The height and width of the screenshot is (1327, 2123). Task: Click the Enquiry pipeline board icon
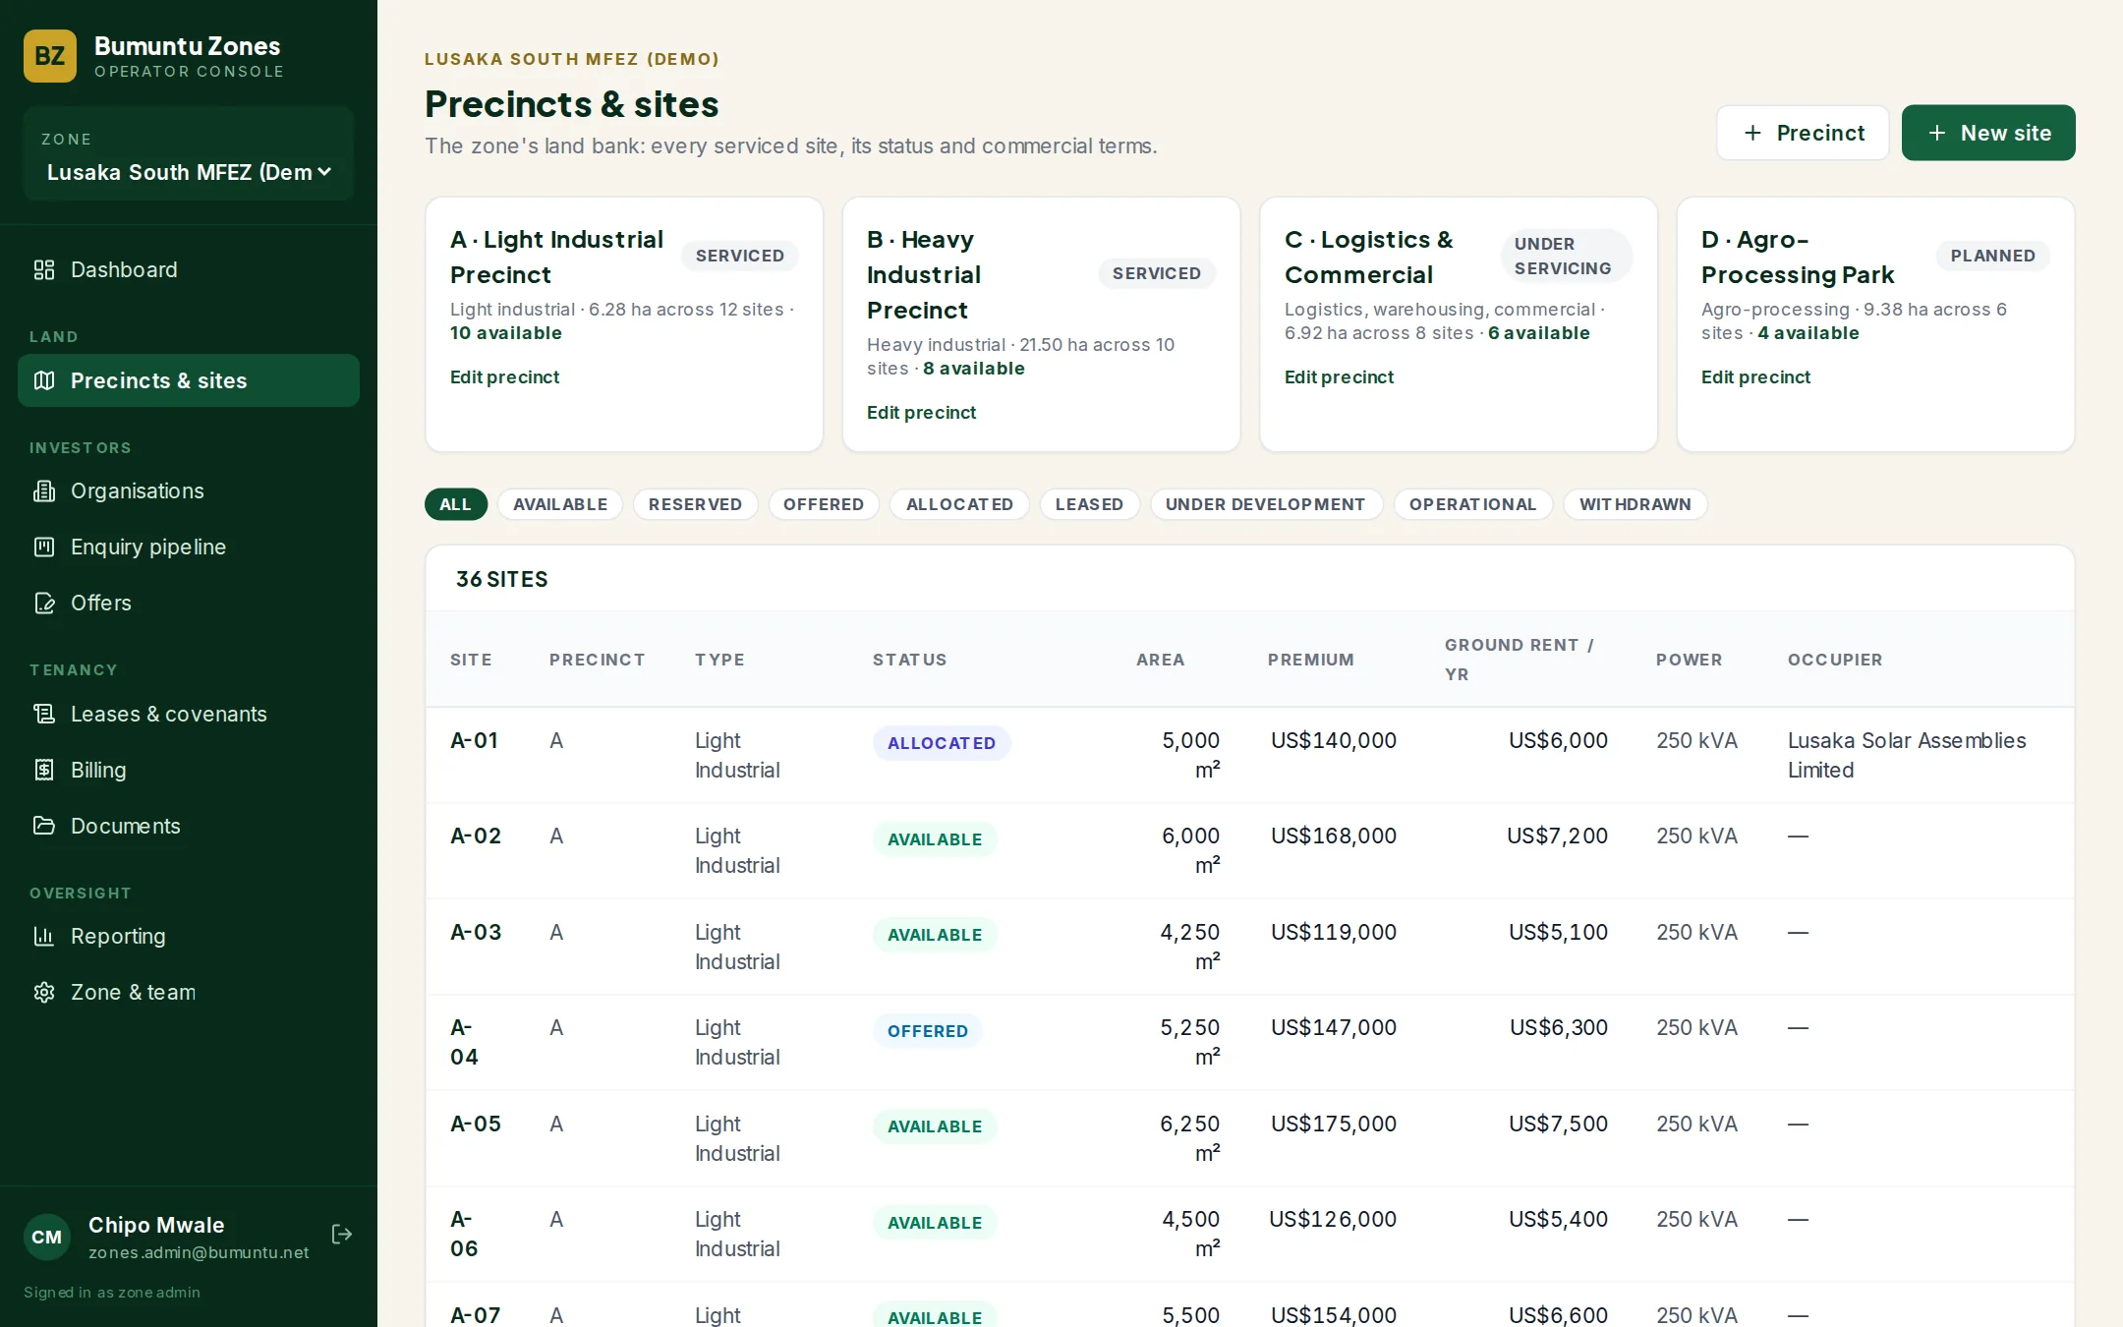[44, 547]
